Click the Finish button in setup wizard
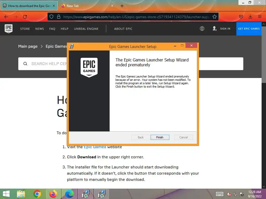 (160, 137)
